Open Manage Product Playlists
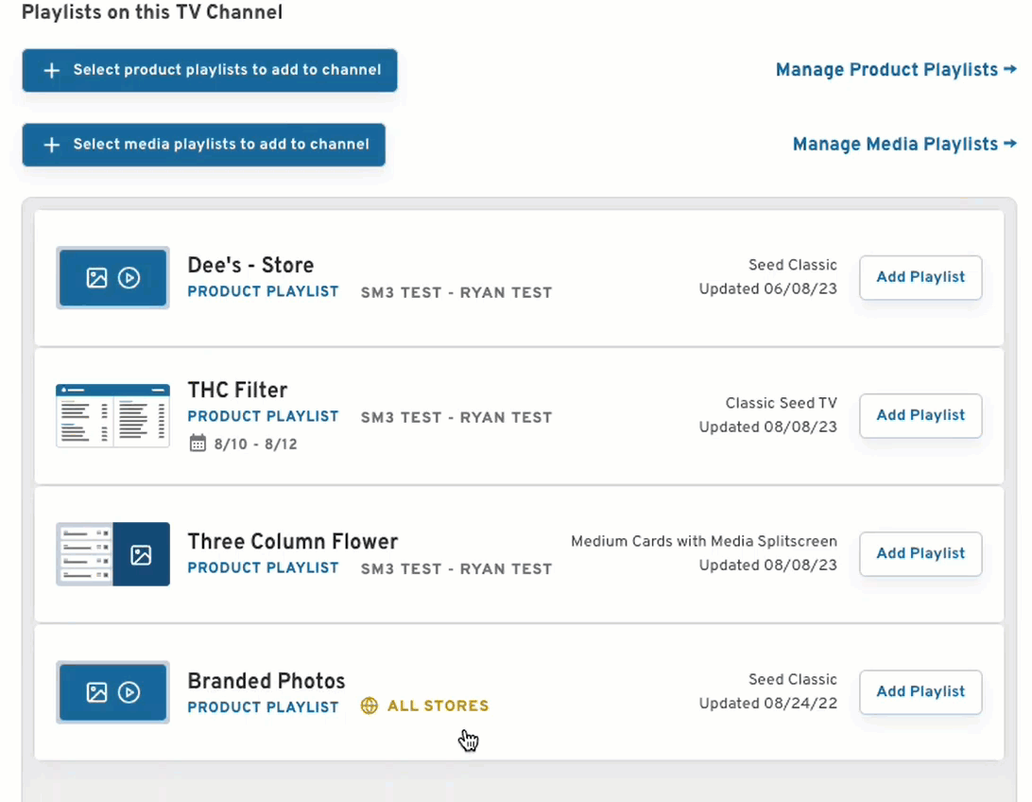The height and width of the screenshot is (802, 1032). point(894,69)
